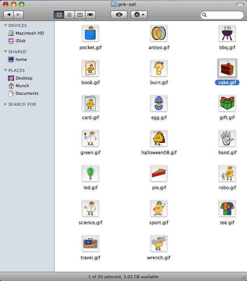Click the toolbar hide pill button

(240, 5)
